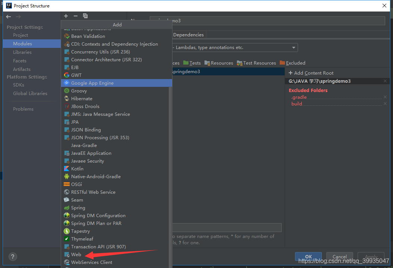
Task: Click the module Name input field
Action: click(x=267, y=21)
